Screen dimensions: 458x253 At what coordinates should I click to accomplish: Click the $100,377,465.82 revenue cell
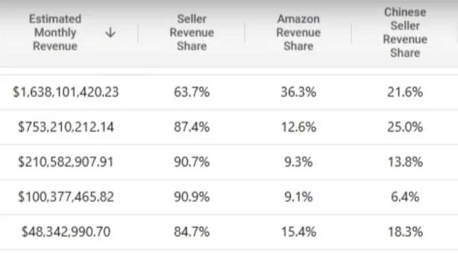[x=66, y=197]
